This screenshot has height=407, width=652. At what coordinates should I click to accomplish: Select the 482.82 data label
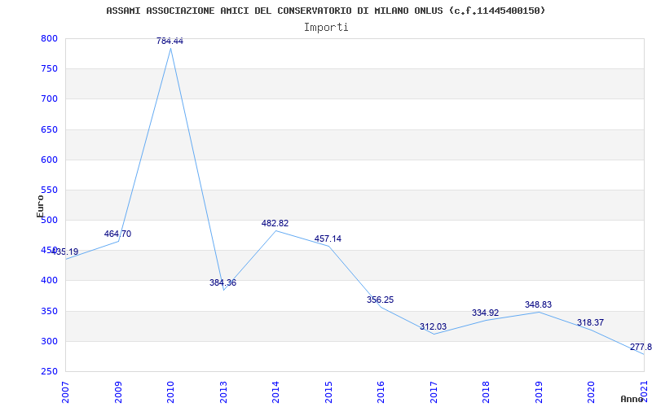click(275, 223)
